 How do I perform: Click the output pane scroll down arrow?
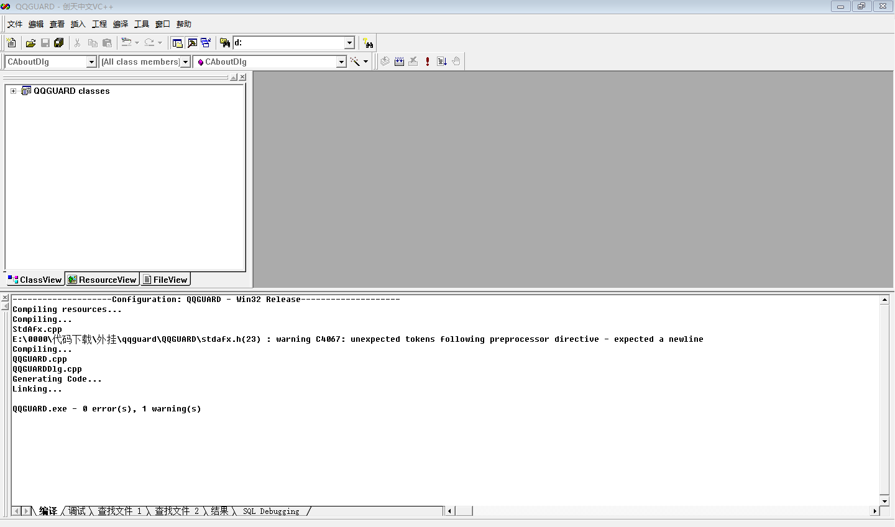coord(884,501)
